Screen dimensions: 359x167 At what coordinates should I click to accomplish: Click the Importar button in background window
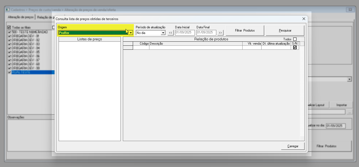tap(341, 105)
